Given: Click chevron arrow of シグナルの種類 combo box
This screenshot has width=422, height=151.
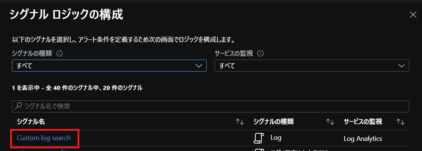Looking at the screenshot, I should pos(198,66).
